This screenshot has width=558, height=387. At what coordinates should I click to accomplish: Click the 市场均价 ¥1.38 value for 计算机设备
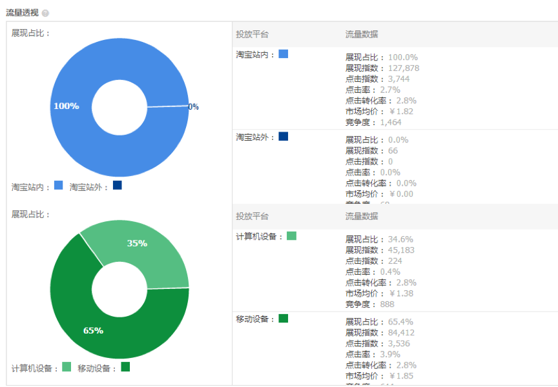click(400, 293)
